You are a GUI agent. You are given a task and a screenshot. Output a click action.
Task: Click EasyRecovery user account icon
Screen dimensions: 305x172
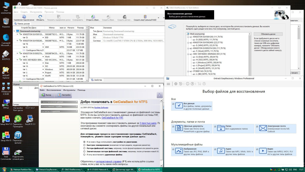[x=204, y=84]
